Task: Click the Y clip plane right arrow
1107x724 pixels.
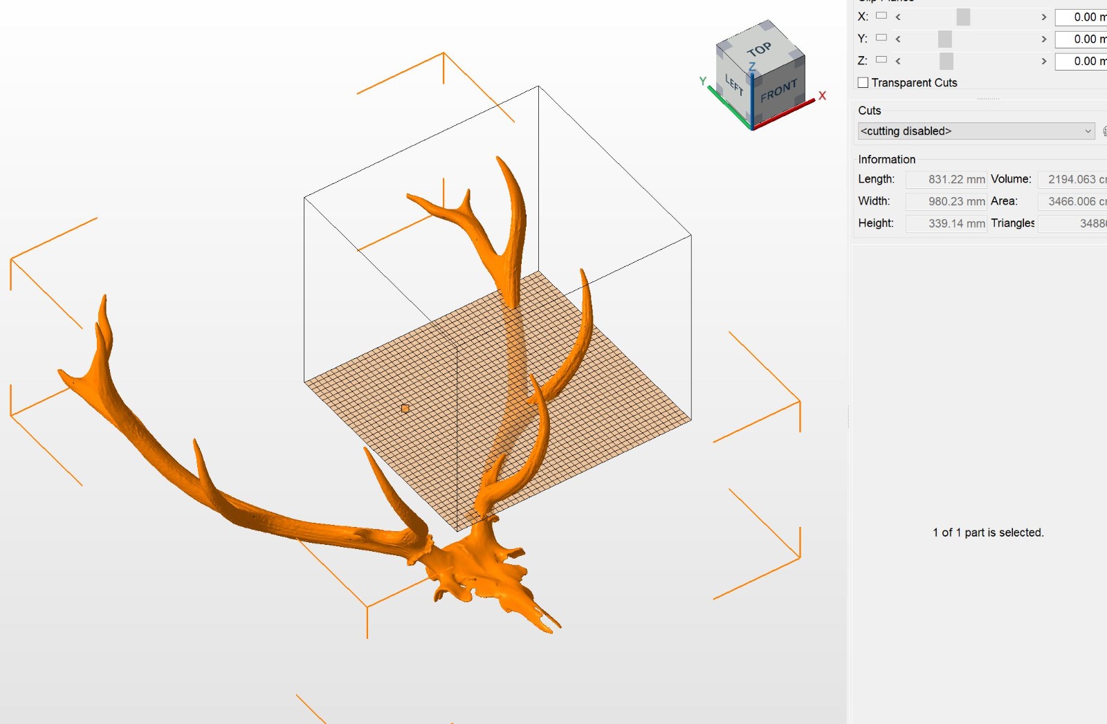Action: point(1044,39)
